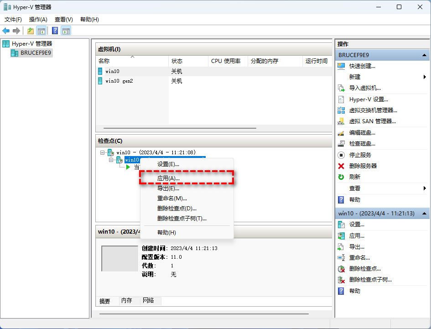Click the 删除检查点子树 icon in the actions pane

341,280
